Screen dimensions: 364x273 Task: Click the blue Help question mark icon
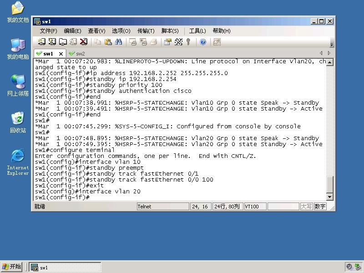(x=203, y=42)
